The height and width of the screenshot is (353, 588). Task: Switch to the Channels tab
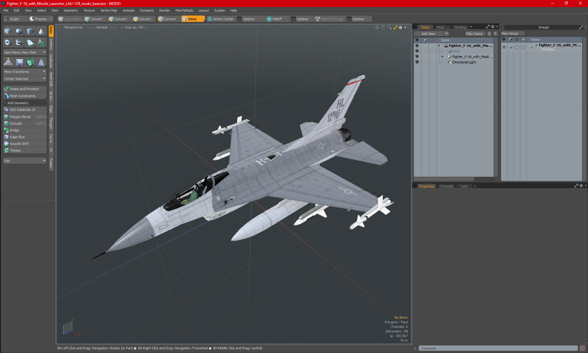pyautogui.click(x=446, y=186)
